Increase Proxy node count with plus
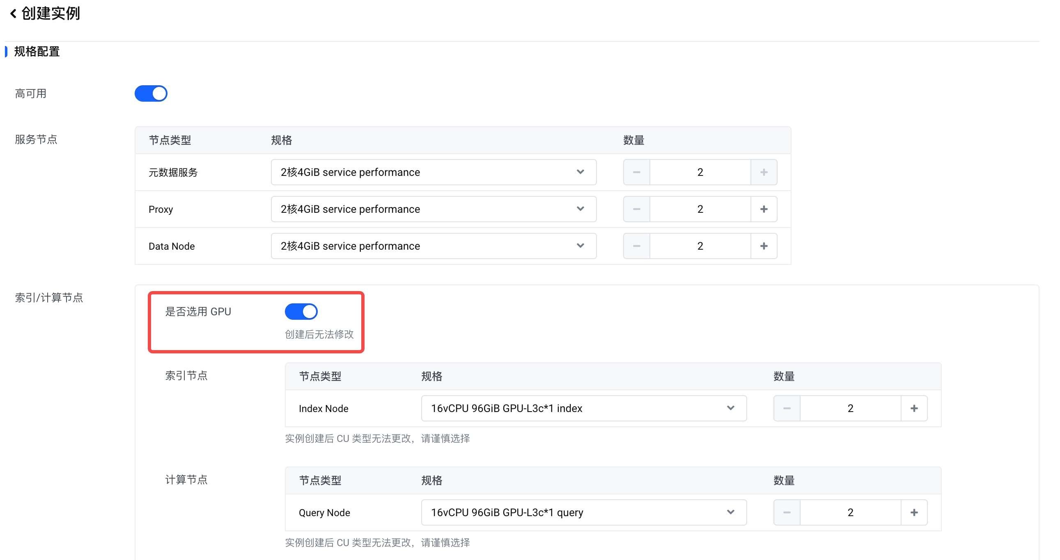 pyautogui.click(x=764, y=209)
